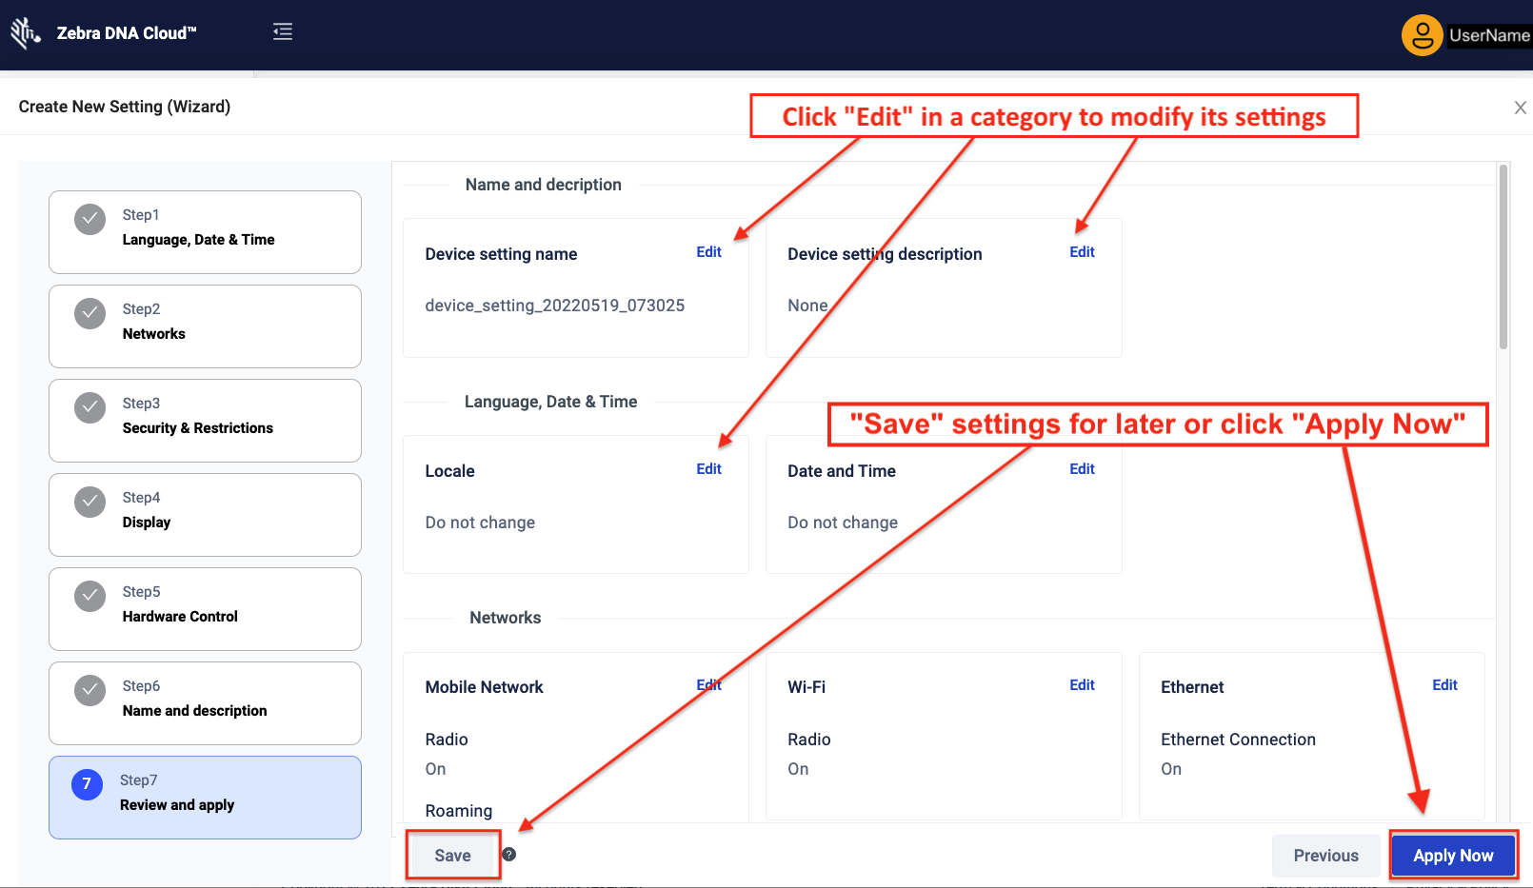
Task: Click the Step7 number badge
Action: pyautogui.click(x=87, y=784)
